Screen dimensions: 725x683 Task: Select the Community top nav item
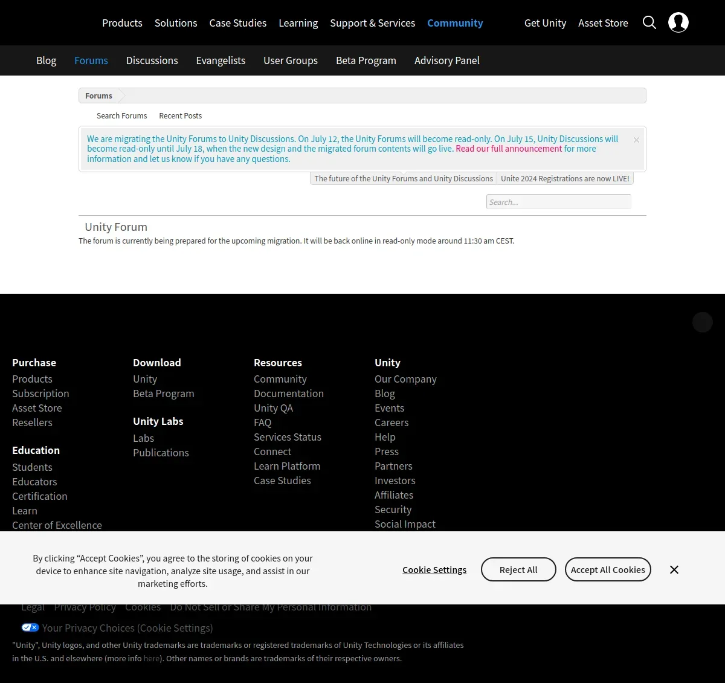[455, 23]
